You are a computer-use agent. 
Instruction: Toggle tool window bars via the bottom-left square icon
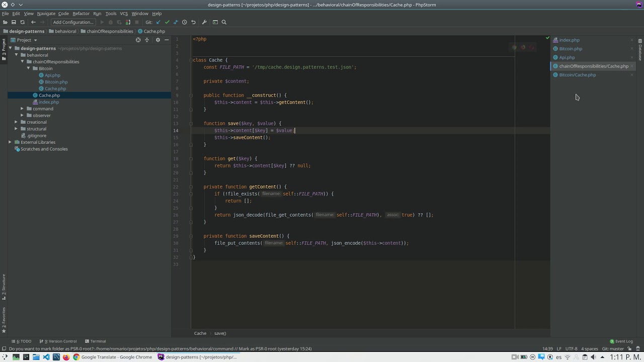[x=4, y=348]
